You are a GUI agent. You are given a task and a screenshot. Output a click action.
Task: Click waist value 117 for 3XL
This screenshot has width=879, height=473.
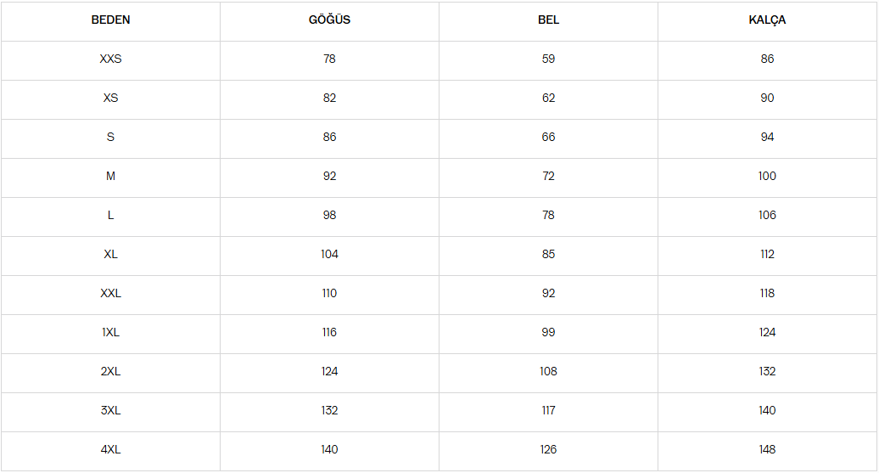coord(548,411)
